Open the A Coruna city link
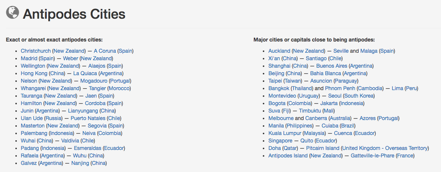Viewport: 441px width, 172px height. tap(105, 51)
